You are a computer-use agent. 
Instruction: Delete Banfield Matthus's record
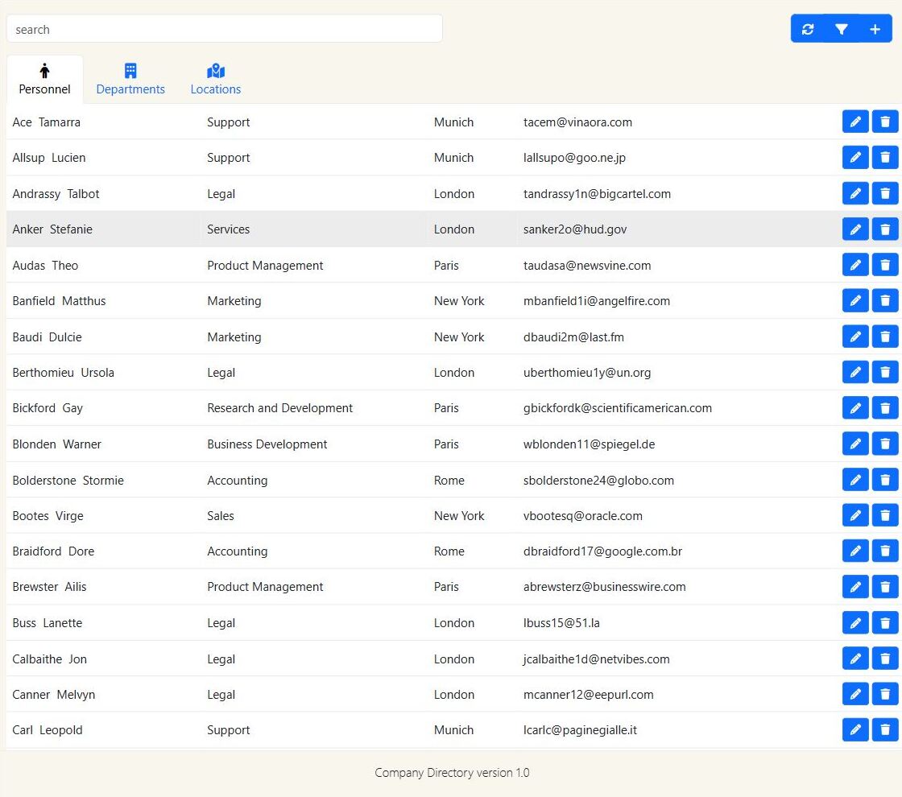pos(884,300)
